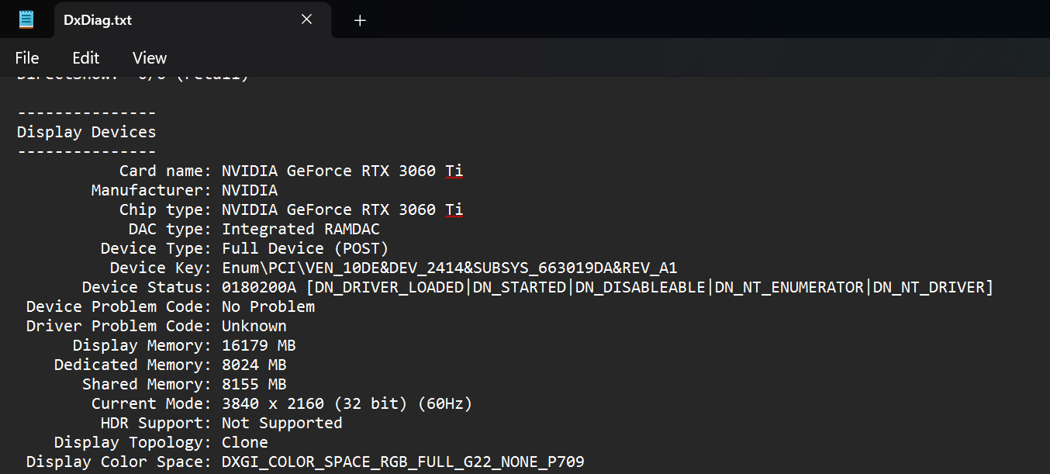This screenshot has height=474, width=1050.
Task: Click the "No Problem" value
Action: tap(268, 306)
